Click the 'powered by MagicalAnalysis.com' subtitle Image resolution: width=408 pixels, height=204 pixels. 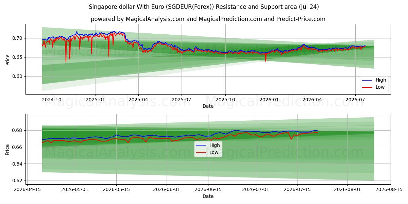pyautogui.click(x=208, y=19)
